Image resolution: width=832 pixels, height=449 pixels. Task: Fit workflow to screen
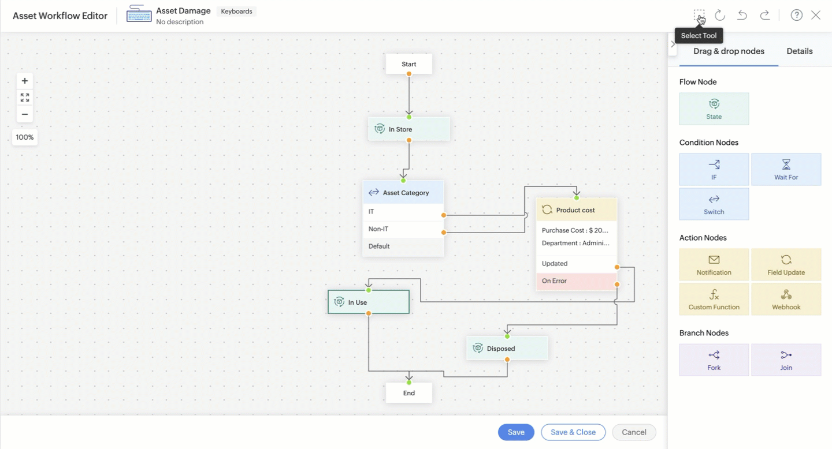click(25, 98)
